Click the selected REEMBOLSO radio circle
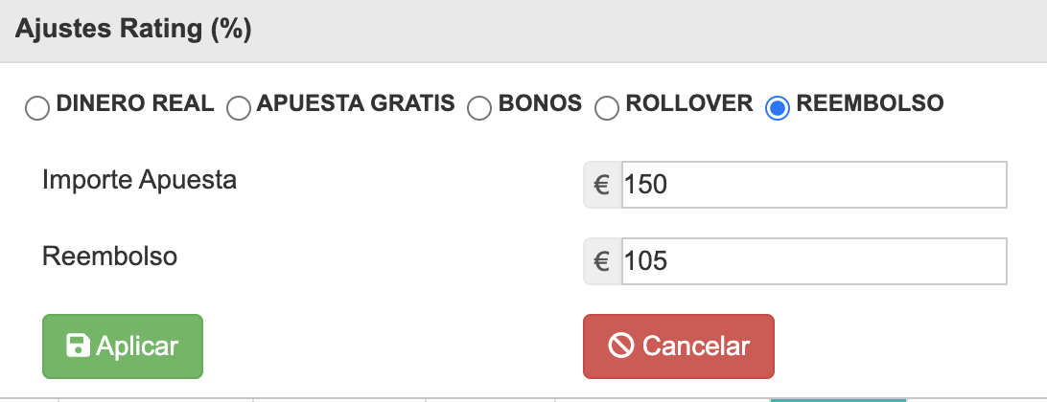The width and height of the screenshot is (1047, 402). [778, 108]
